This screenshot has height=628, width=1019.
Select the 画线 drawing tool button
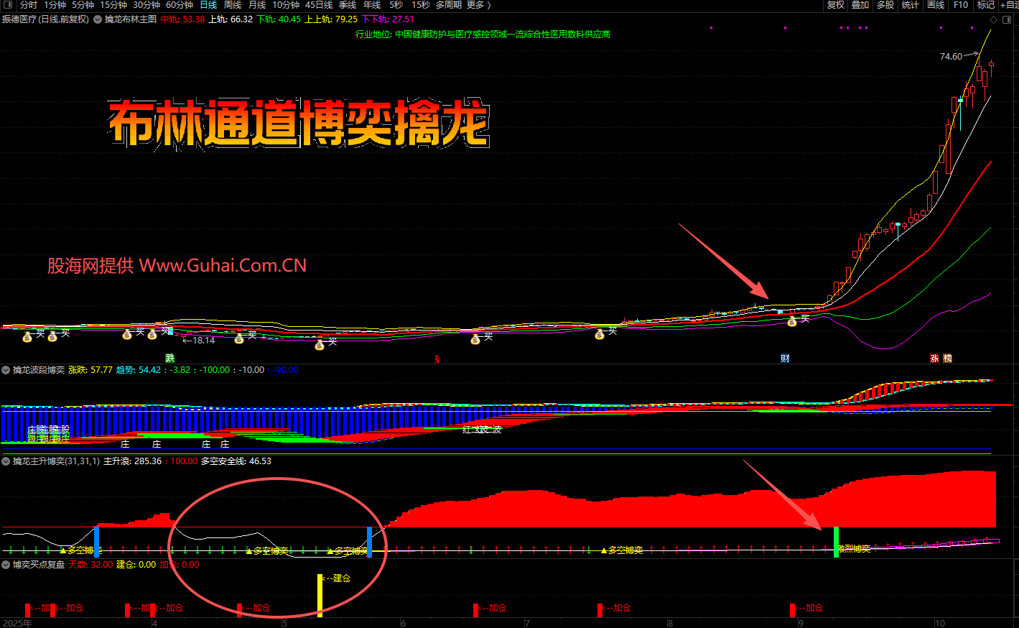coord(936,5)
